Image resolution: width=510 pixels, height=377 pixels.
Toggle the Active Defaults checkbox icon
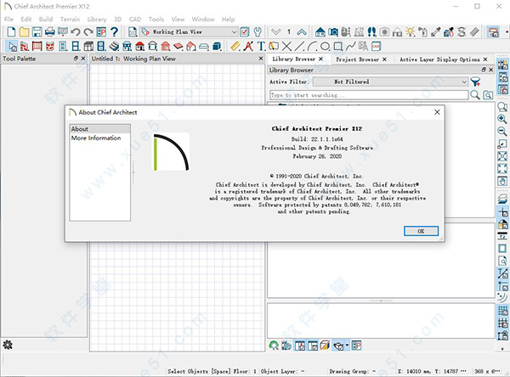244,32
